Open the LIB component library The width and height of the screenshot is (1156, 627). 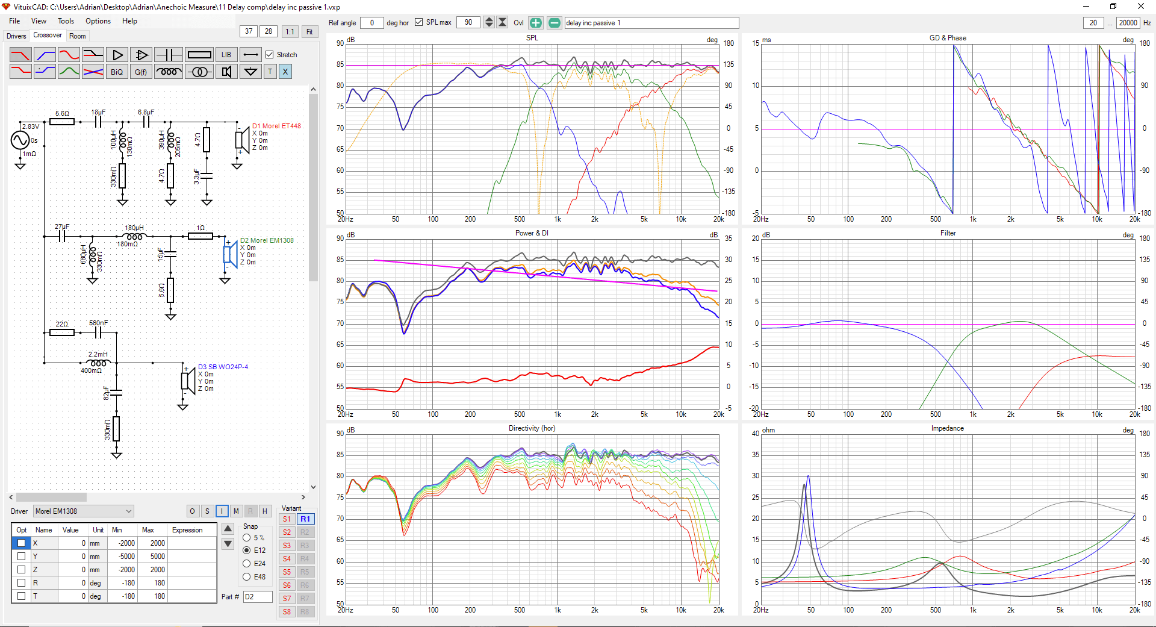pos(226,55)
